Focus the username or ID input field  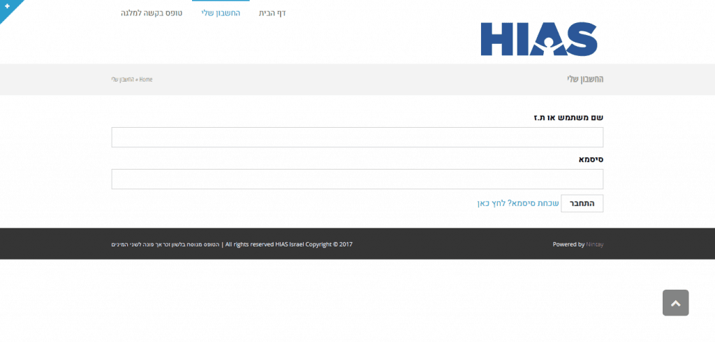click(357, 137)
